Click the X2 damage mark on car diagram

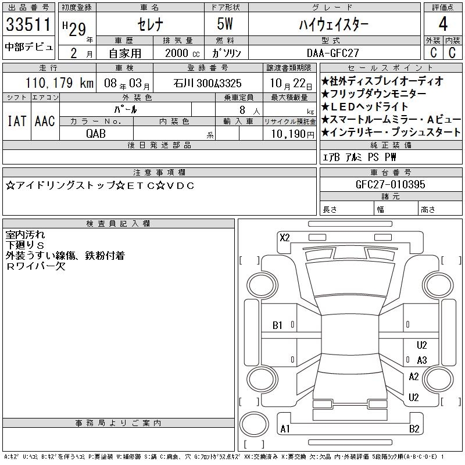(x=285, y=237)
